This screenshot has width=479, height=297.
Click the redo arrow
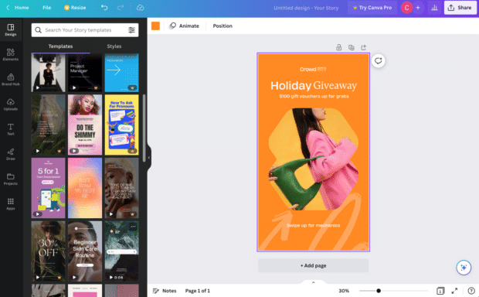pos(121,8)
